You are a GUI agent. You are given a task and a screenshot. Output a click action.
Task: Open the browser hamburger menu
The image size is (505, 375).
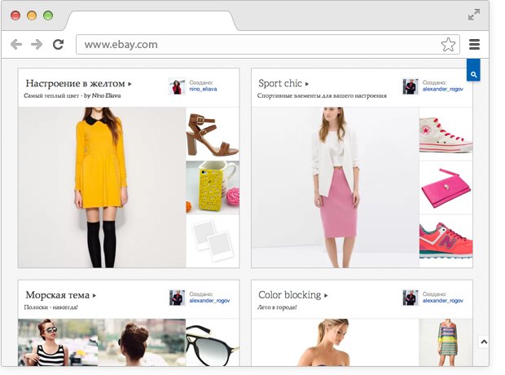[474, 45]
